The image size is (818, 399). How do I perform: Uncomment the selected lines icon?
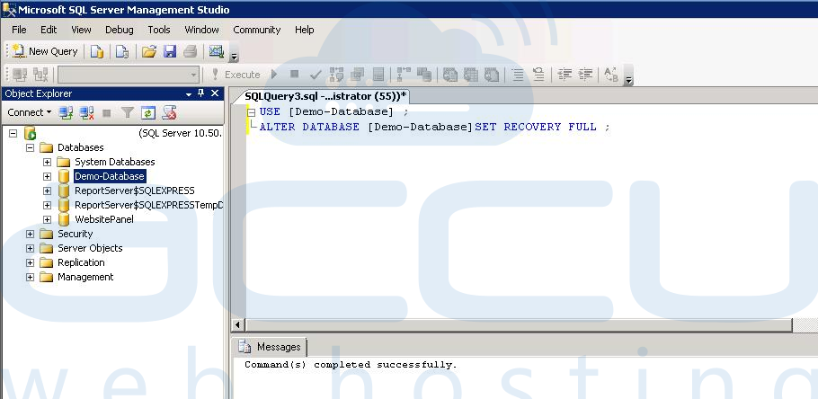[538, 75]
